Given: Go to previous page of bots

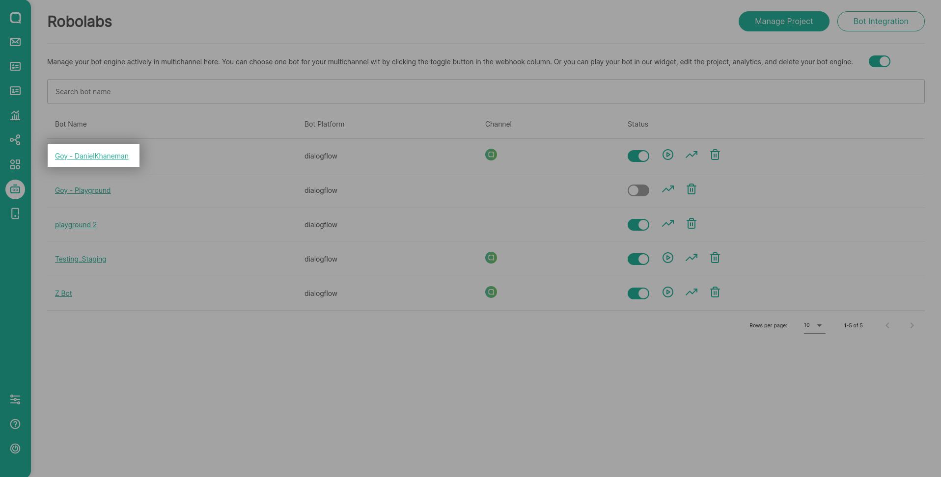Looking at the screenshot, I should point(887,325).
